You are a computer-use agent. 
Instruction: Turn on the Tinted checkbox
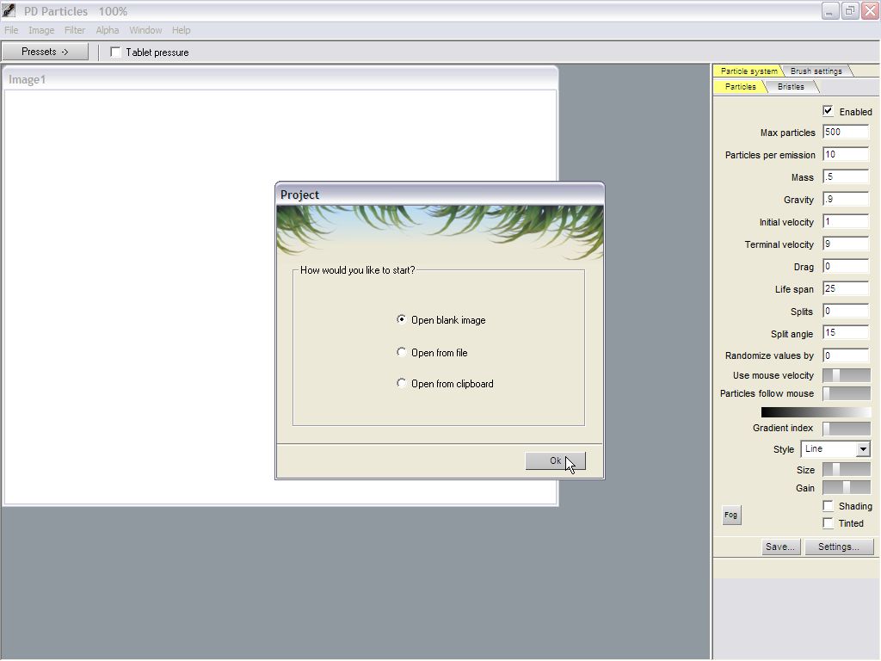[x=828, y=523]
